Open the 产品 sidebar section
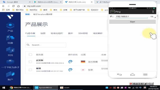160x90 pixels. (x=10, y=27)
